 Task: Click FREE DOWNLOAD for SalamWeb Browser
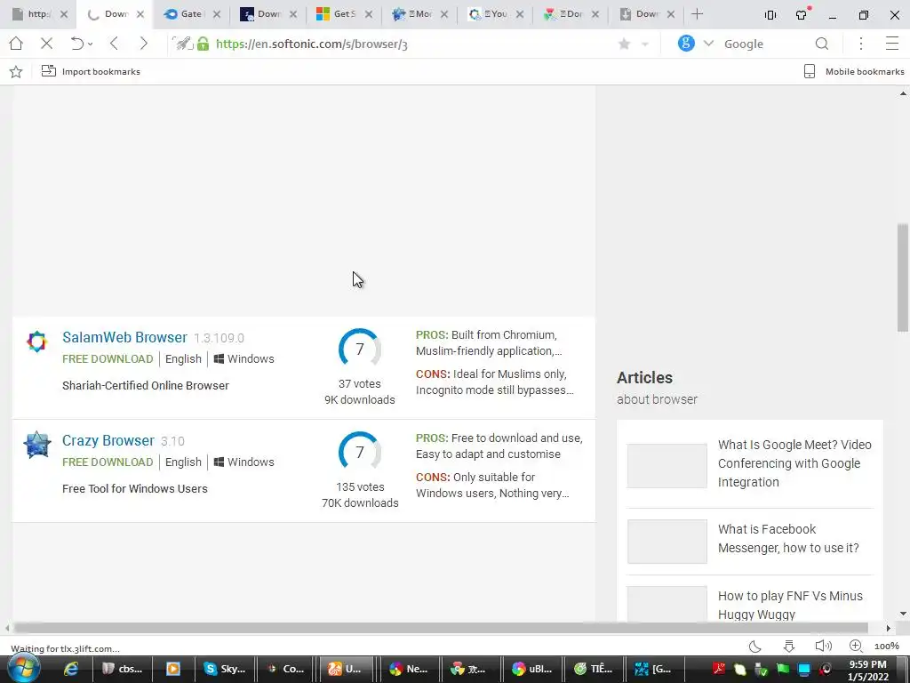[108, 359]
